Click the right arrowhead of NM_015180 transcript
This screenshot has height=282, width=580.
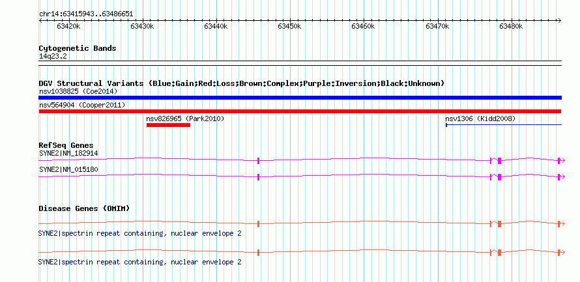[x=563, y=177]
